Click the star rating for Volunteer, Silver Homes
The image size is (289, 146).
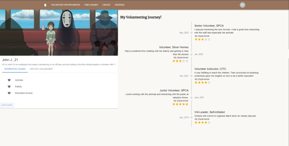pyautogui.click(x=180, y=61)
